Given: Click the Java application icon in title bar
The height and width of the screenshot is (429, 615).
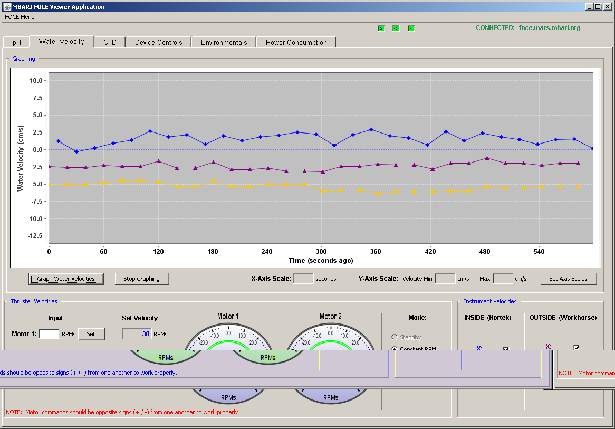Looking at the screenshot, I should (x=7, y=6).
